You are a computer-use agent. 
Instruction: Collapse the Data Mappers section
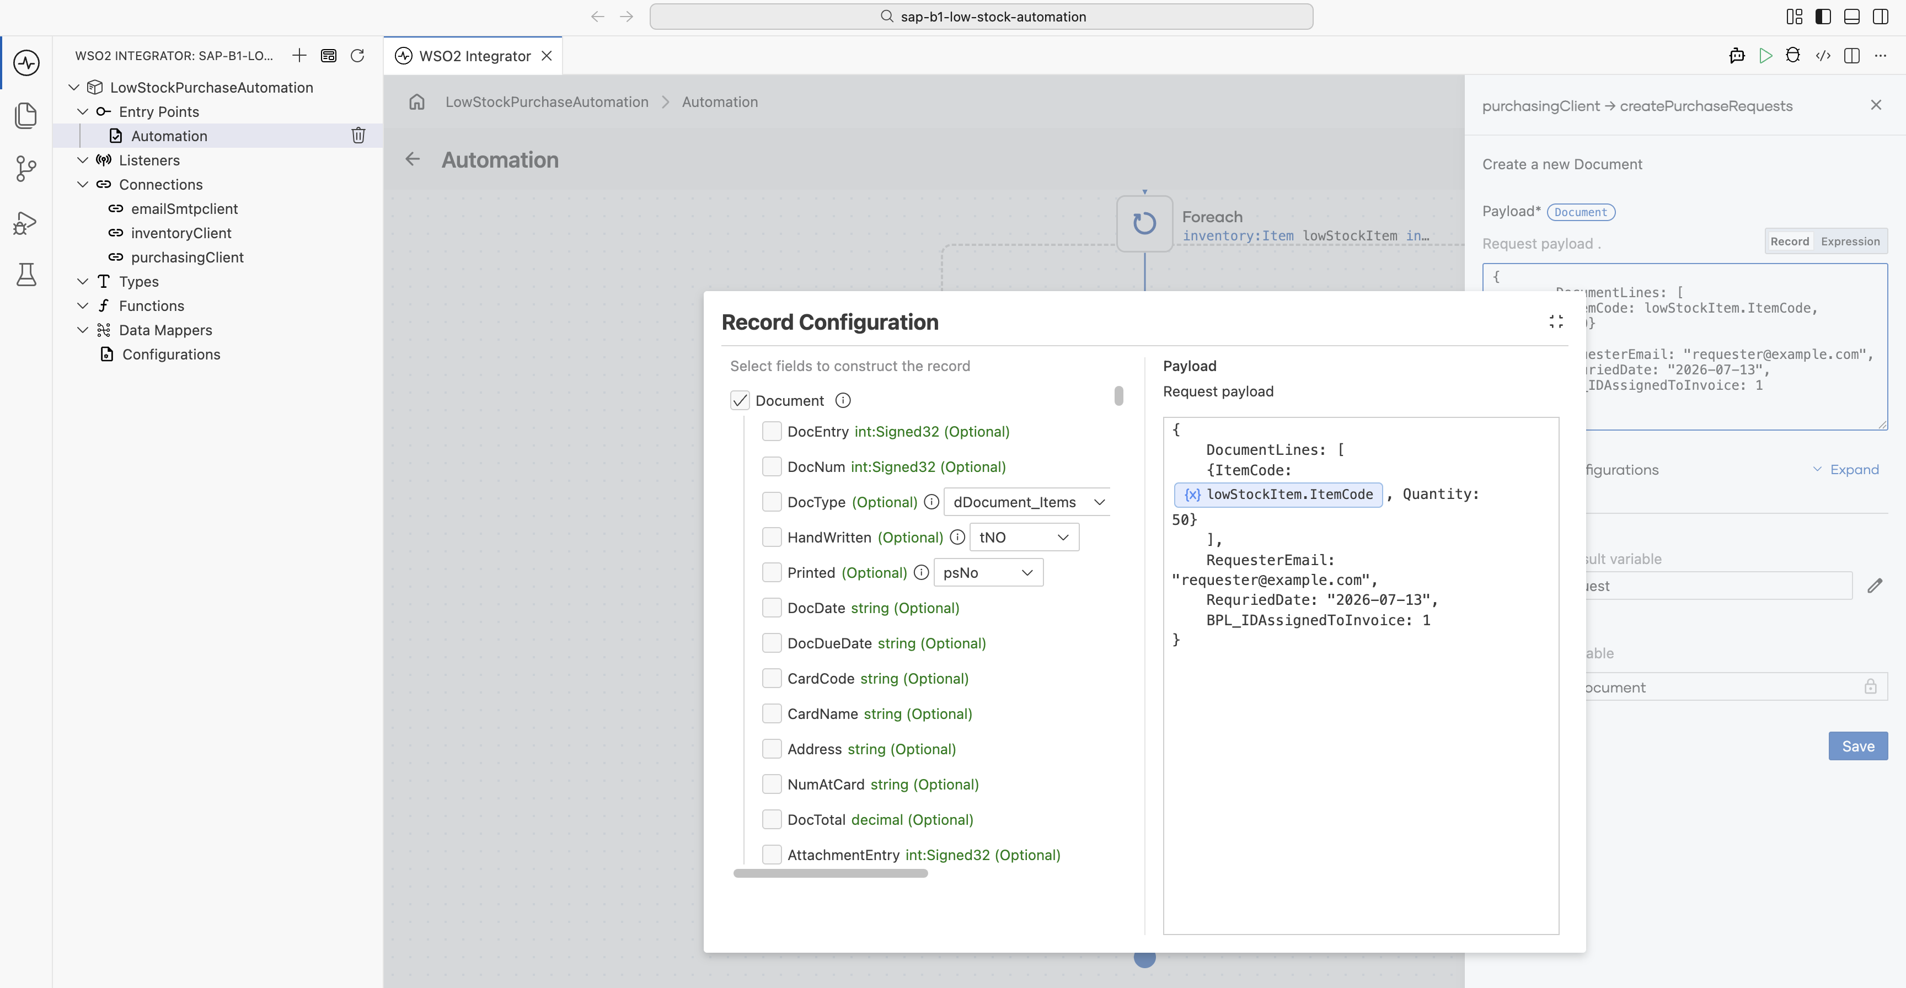[x=83, y=330]
